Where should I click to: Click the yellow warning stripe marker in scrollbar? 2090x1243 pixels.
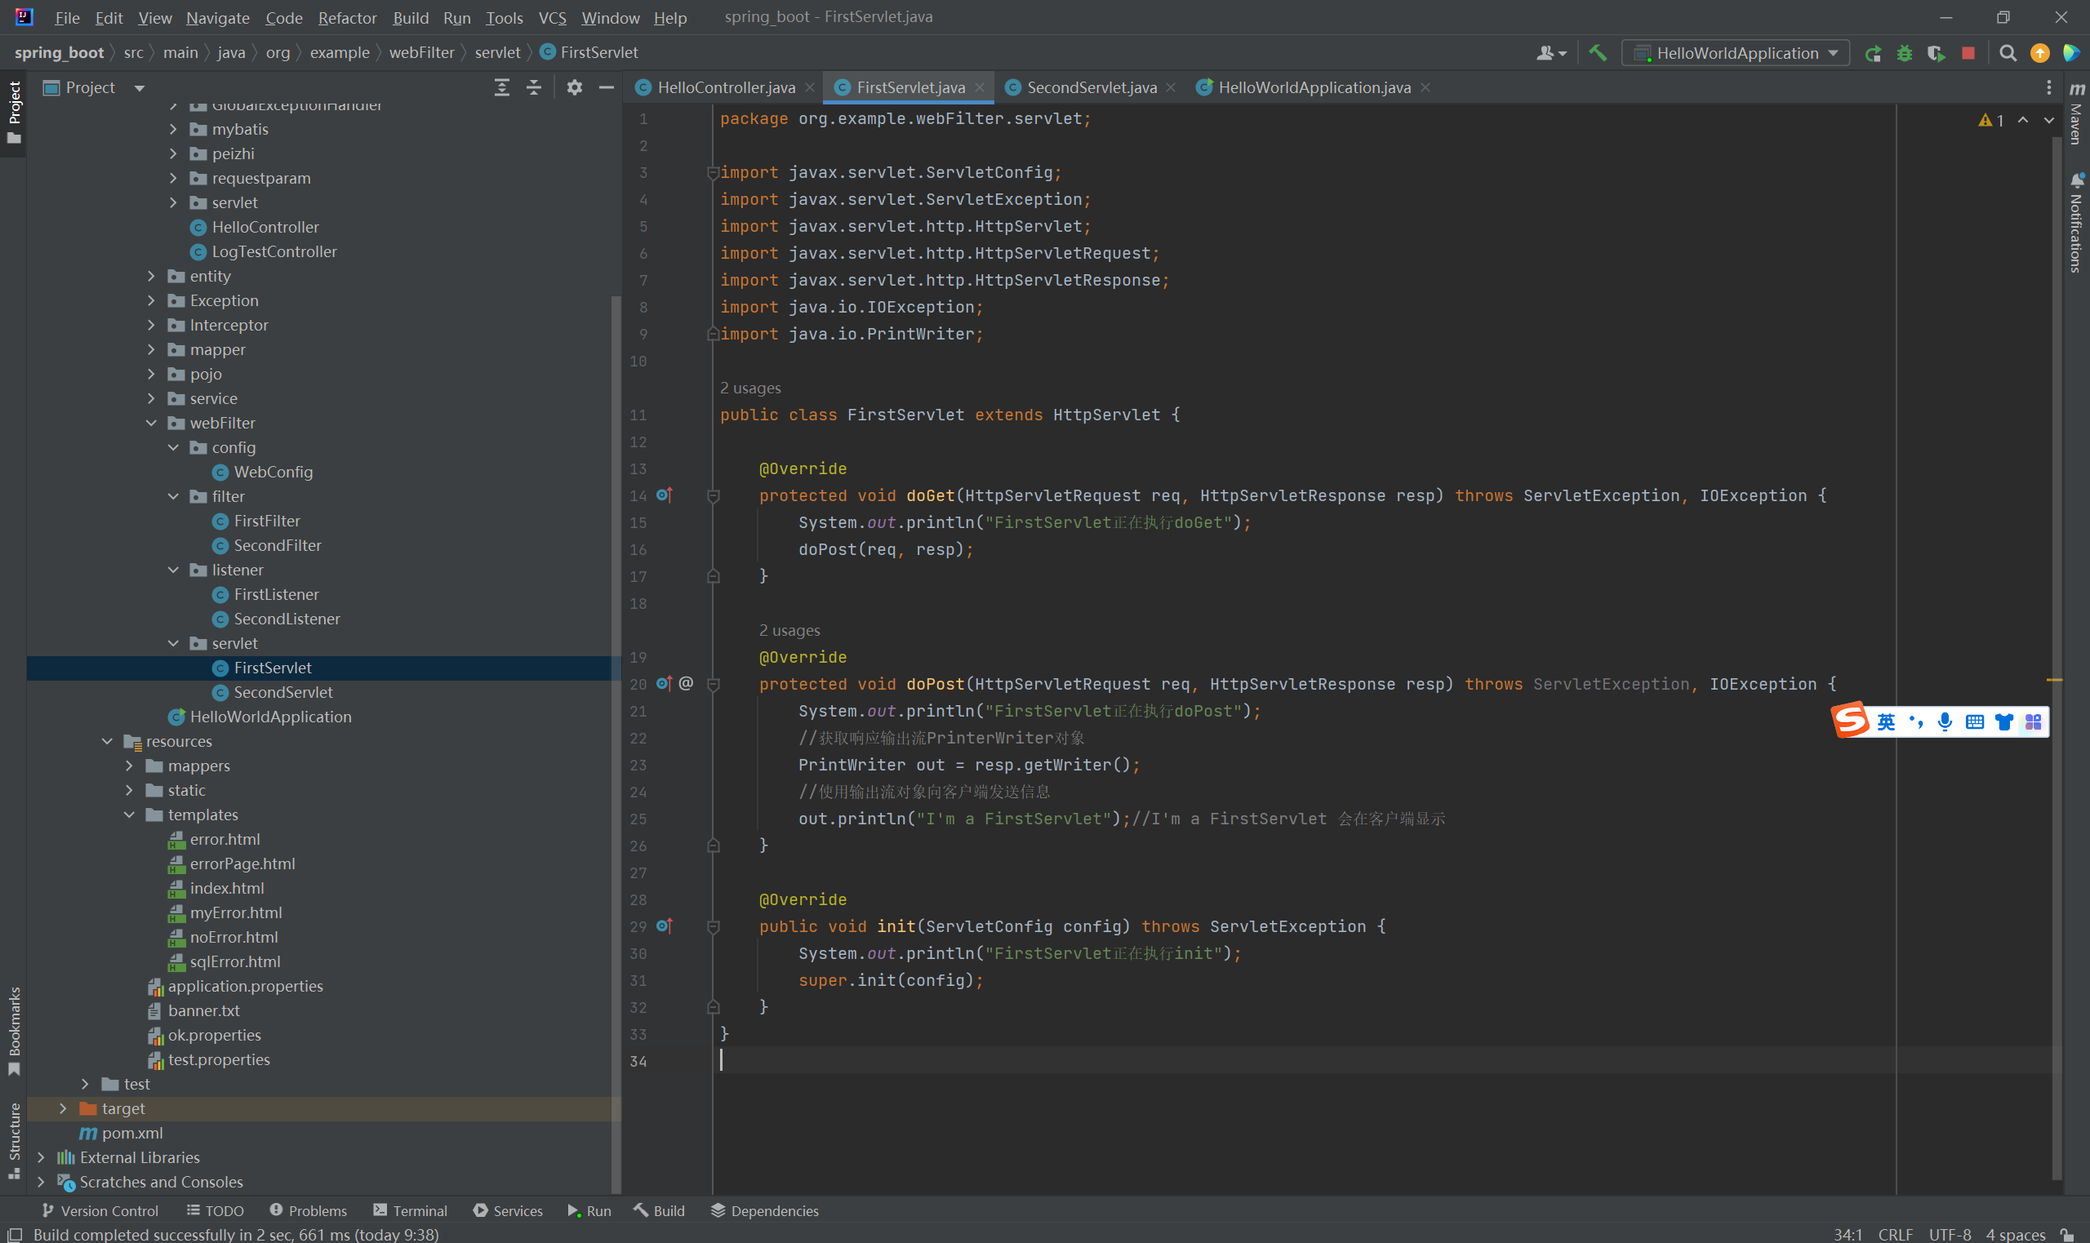pos(2054,679)
